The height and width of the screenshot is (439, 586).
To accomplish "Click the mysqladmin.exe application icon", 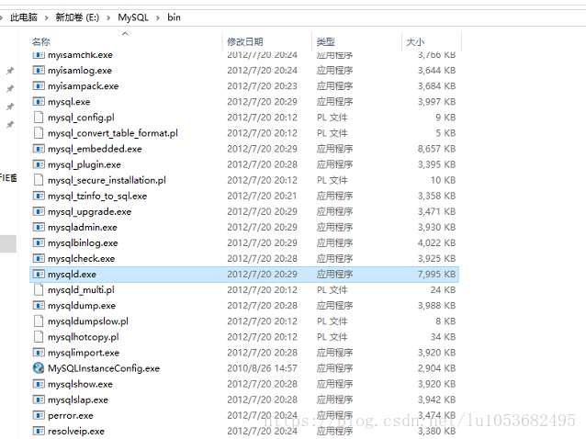I will point(39,227).
